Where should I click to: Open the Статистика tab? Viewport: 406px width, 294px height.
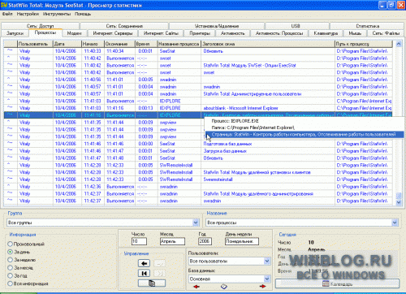368,26
